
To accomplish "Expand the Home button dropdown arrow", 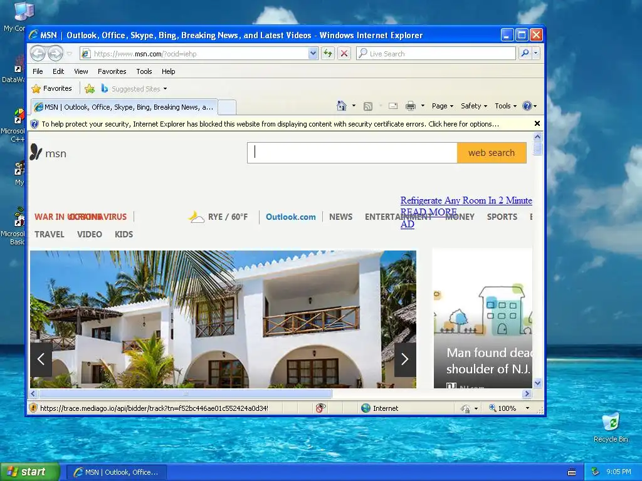I will pos(354,106).
